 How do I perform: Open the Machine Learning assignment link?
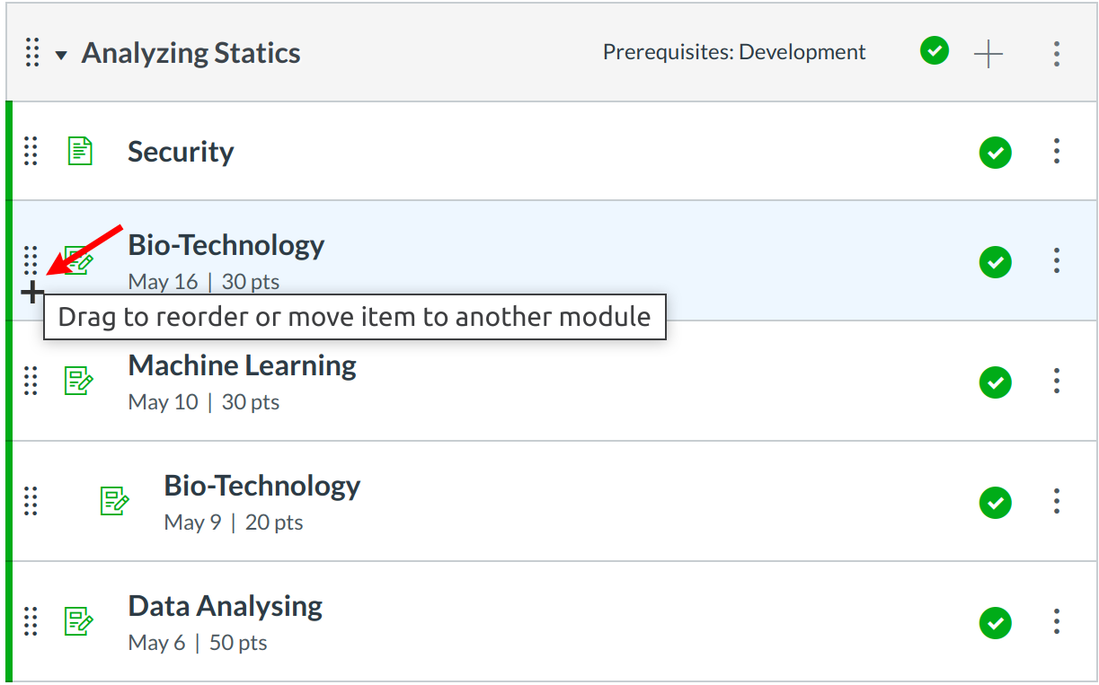click(242, 366)
